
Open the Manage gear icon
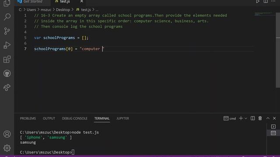pos(7,148)
